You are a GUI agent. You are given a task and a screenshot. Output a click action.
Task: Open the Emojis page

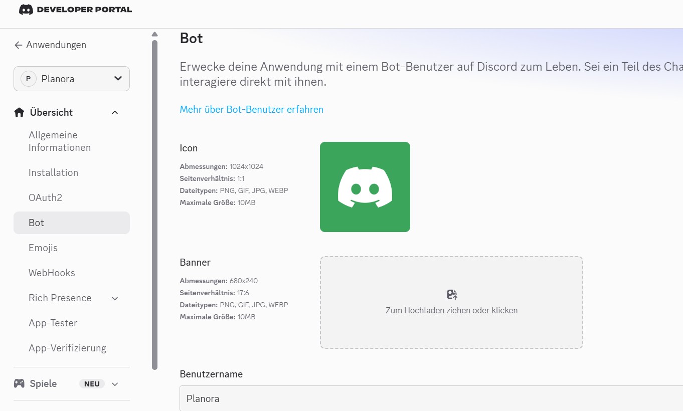(x=43, y=248)
